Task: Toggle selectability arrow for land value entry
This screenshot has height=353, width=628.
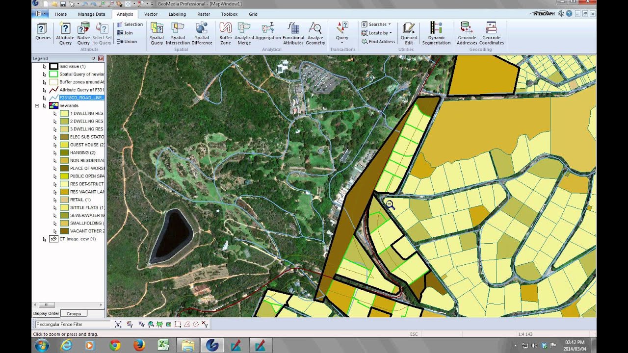Action: [44, 67]
